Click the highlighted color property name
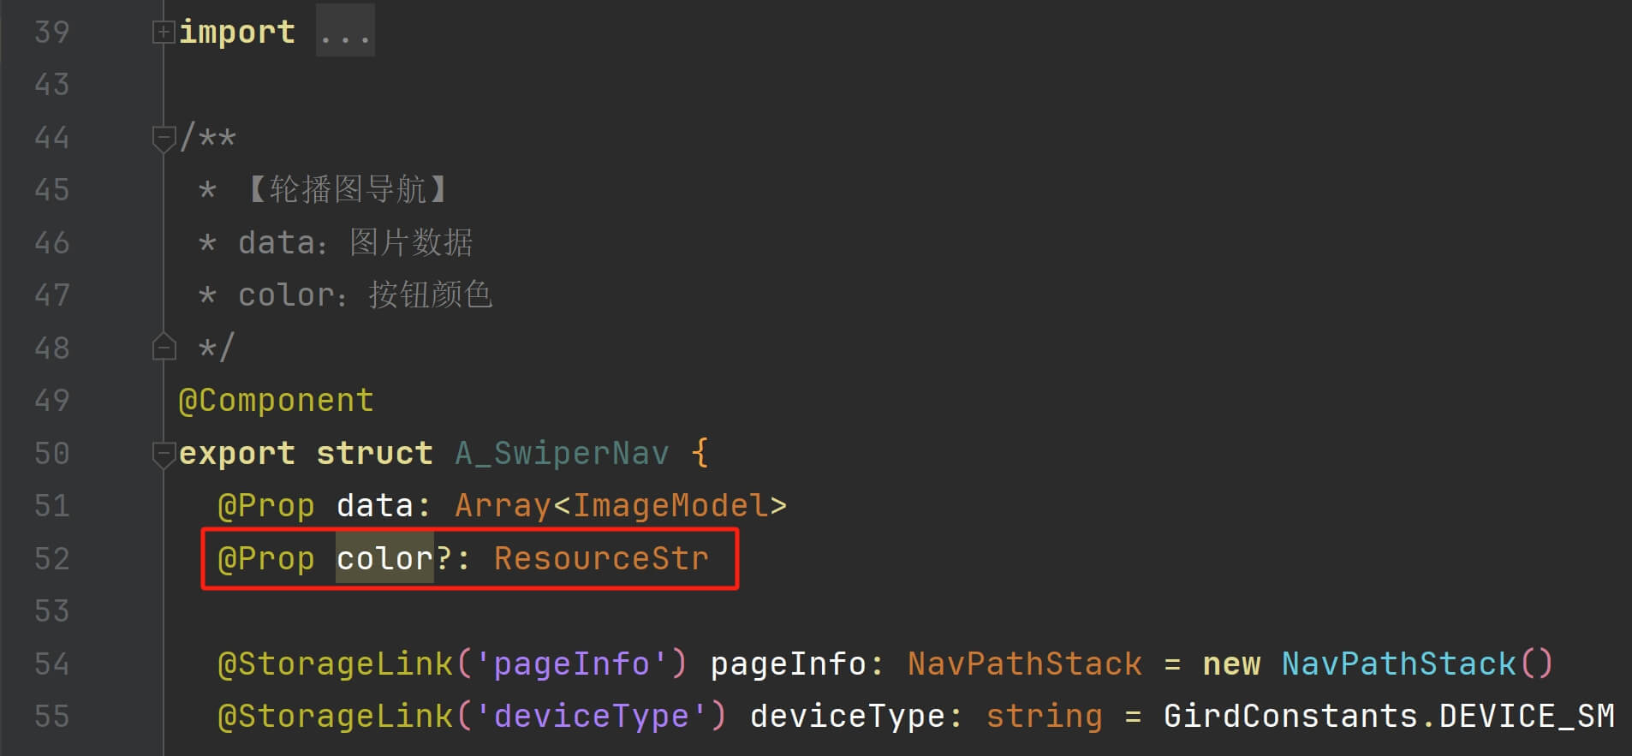 point(384,558)
